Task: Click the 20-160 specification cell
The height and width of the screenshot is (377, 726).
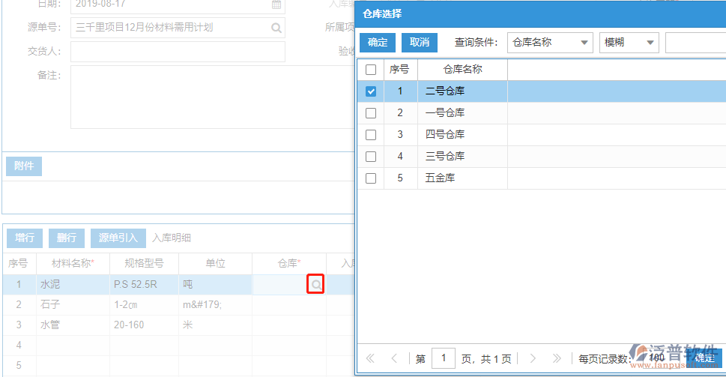Action: tap(144, 325)
